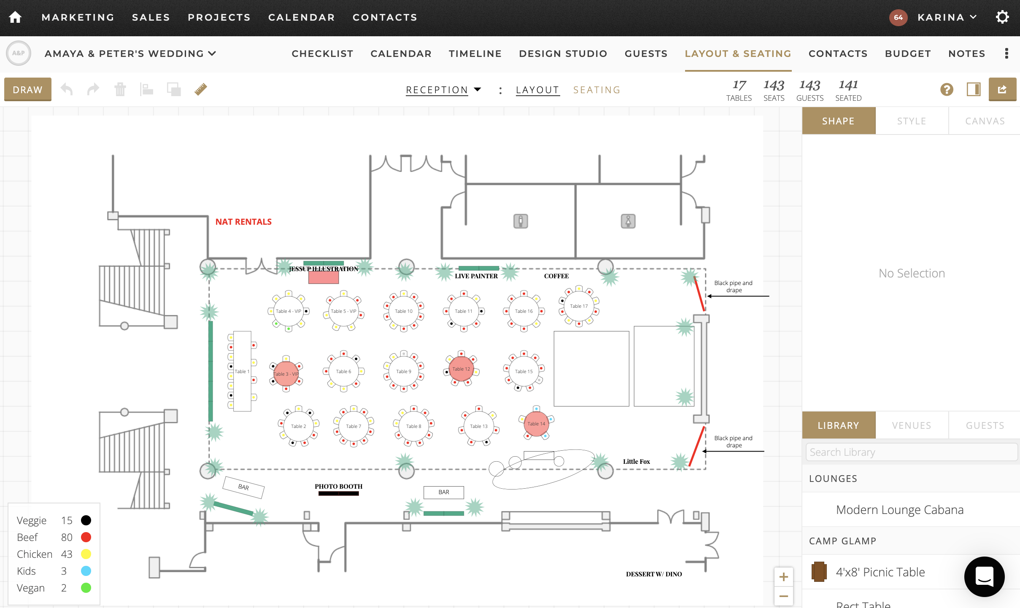1020x608 pixels.
Task: Toggle DRAW mode on
Action: (x=27, y=89)
